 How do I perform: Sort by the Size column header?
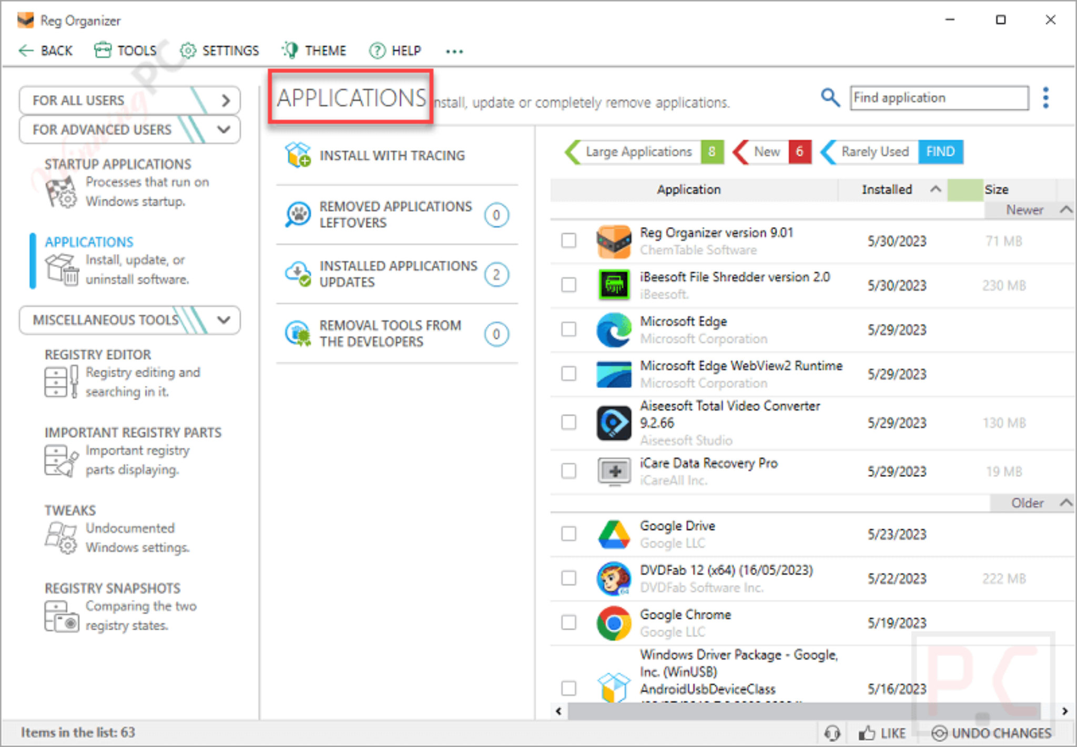997,189
